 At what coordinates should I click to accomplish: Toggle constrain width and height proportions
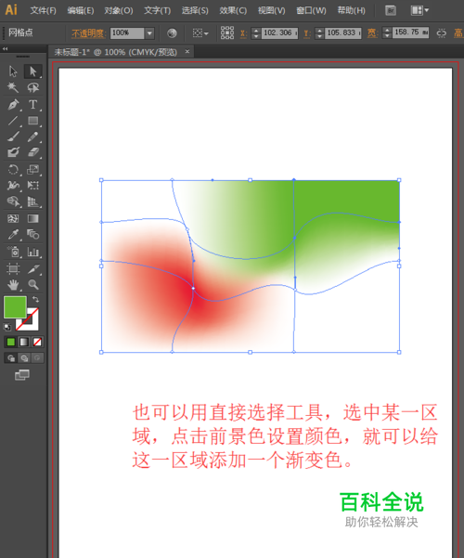coord(441,33)
